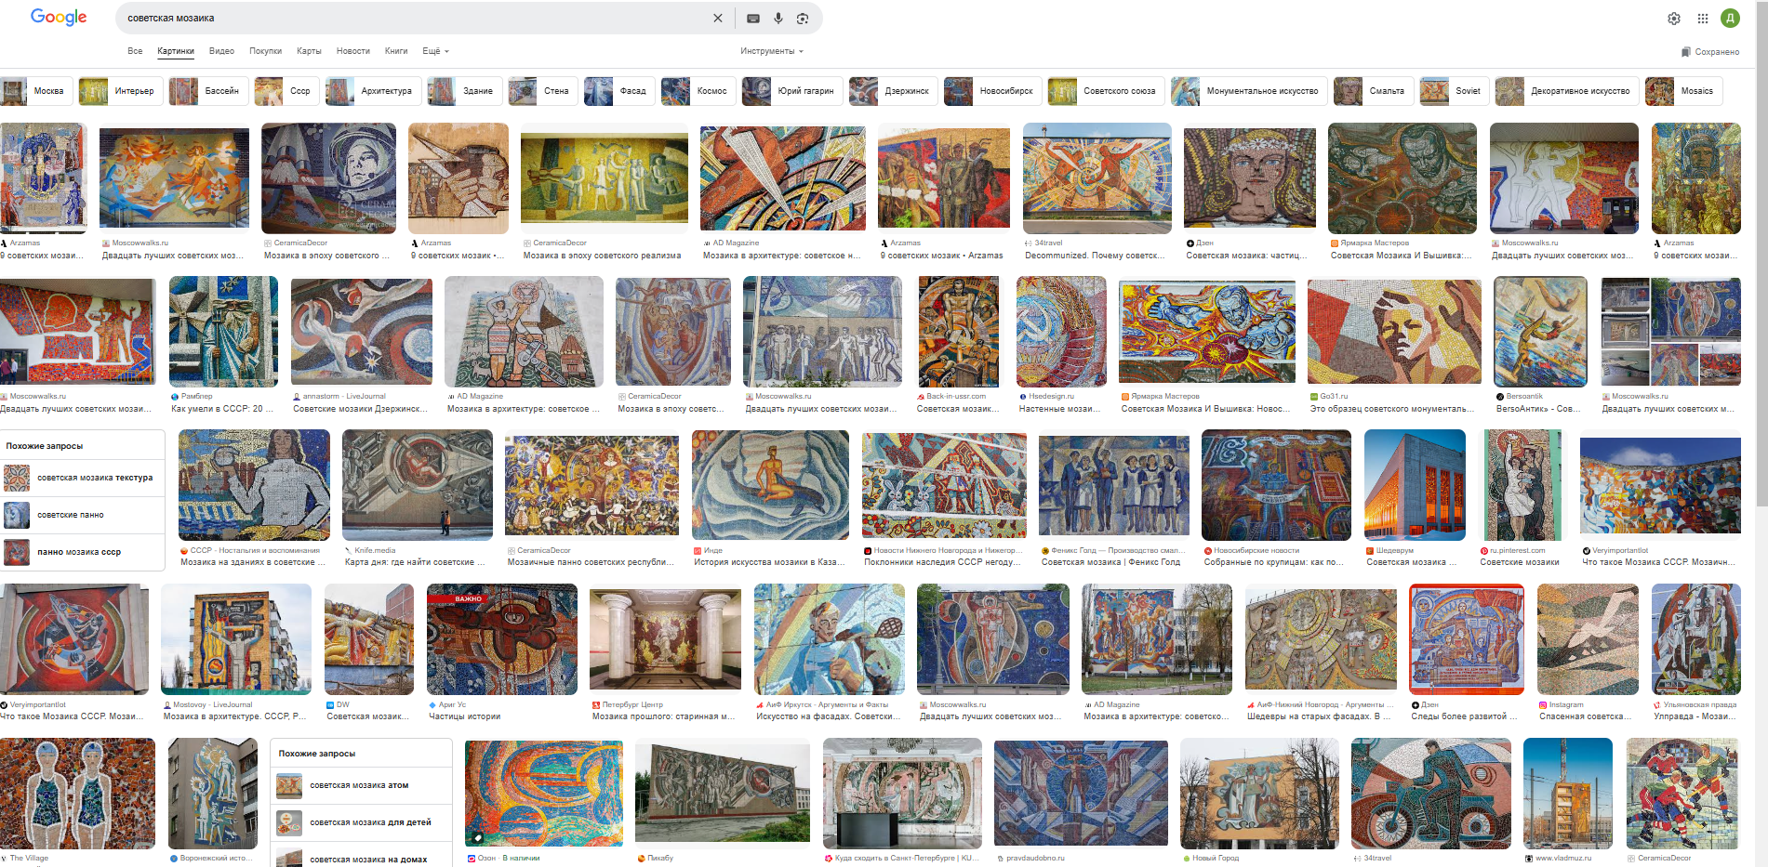Apply the Mosaics filter chip
Viewport: 1768px width, 867px height.
point(1683,91)
